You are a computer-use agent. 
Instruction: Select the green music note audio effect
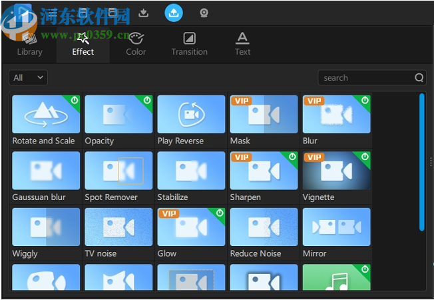(337, 277)
